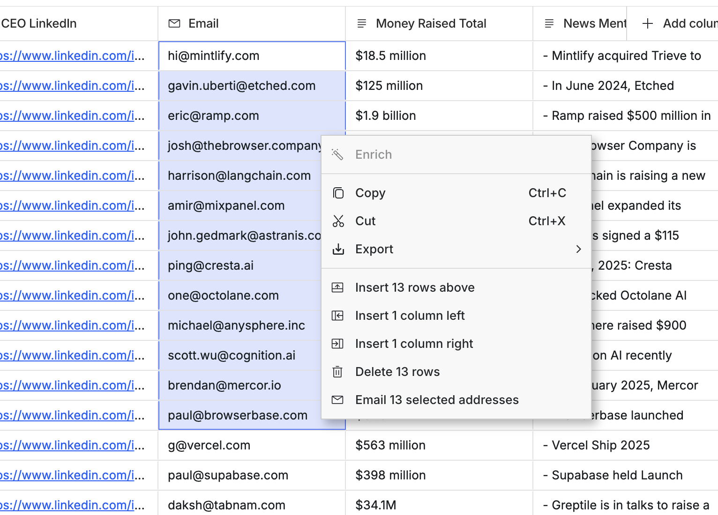Image resolution: width=718 pixels, height=515 pixels.
Task: Click the Export download icon
Action: click(338, 249)
